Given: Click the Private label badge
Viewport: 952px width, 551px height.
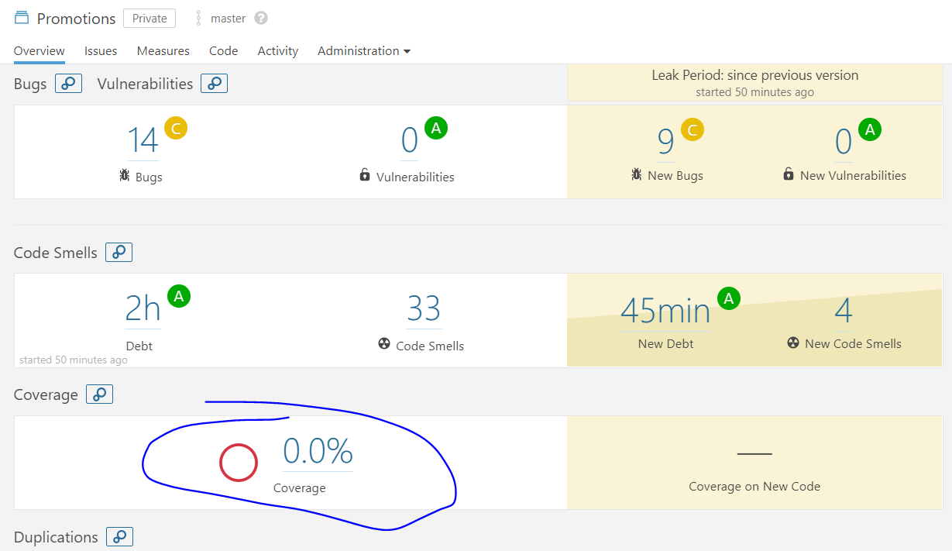Looking at the screenshot, I should tap(149, 18).
